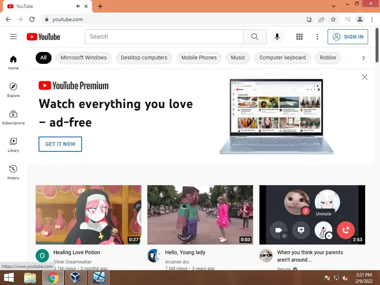Select the Mobile Phones chip
The width and height of the screenshot is (380, 285).
click(199, 58)
